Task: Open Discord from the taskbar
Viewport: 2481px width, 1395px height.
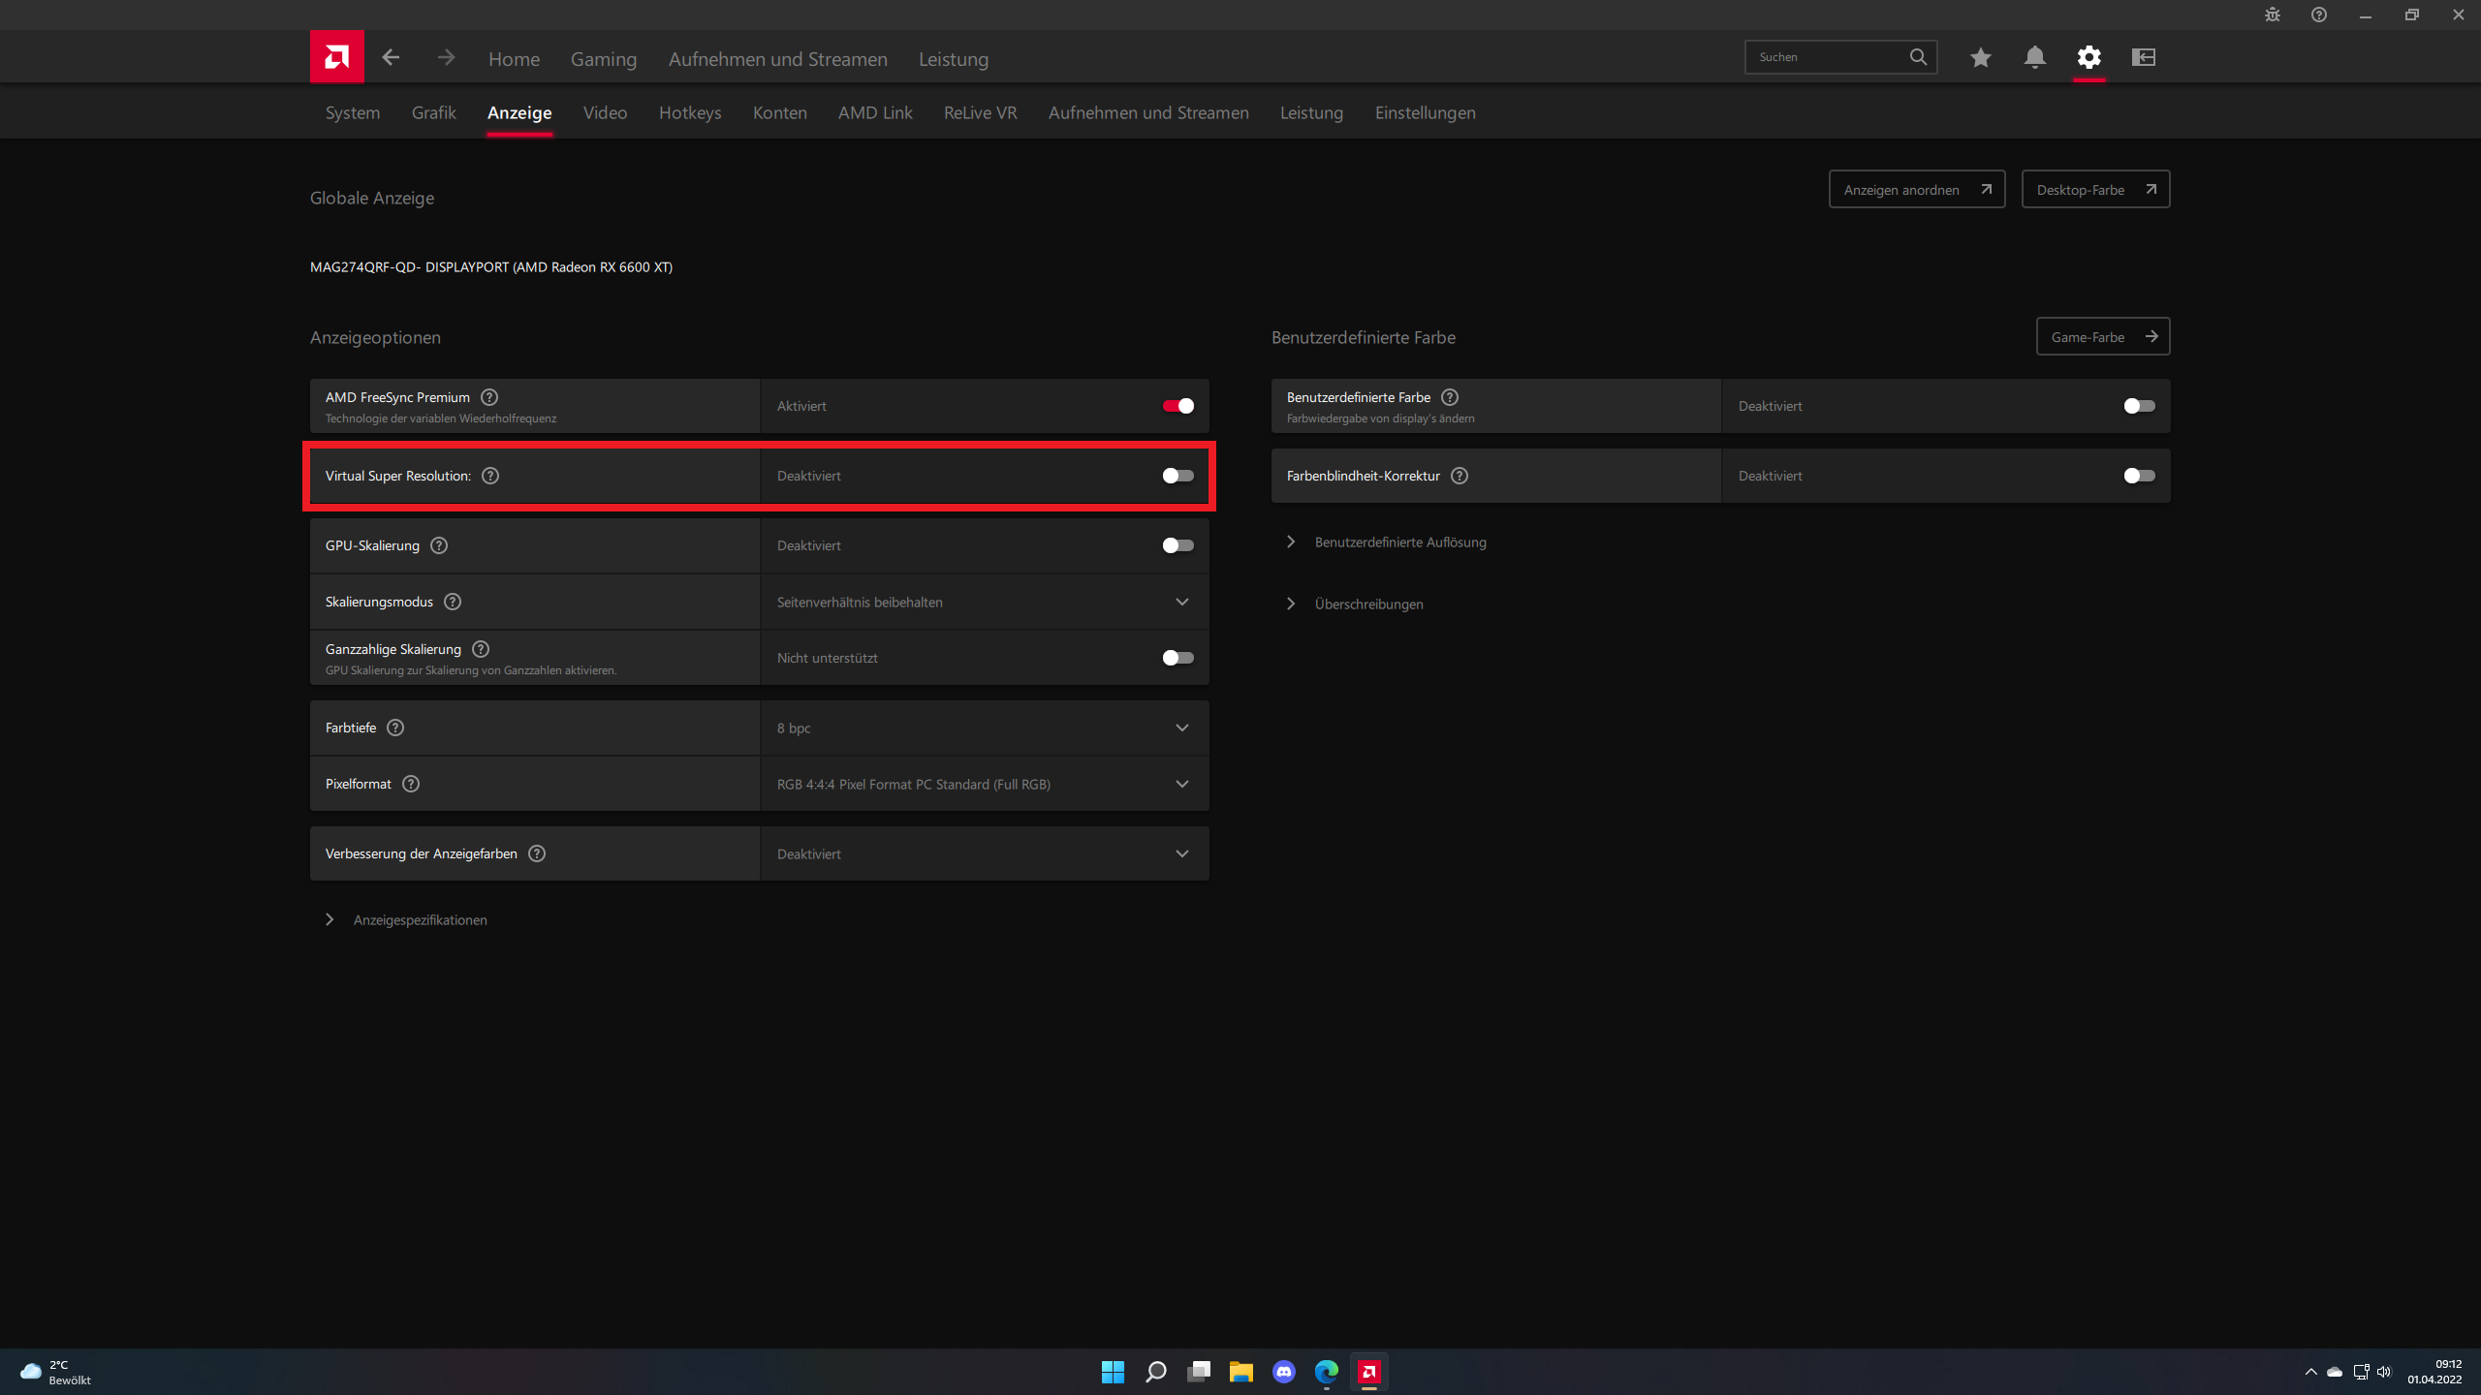Action: (x=1283, y=1372)
